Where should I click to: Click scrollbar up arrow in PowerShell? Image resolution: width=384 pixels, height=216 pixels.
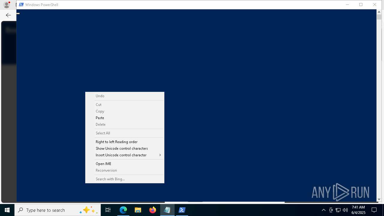379,12
